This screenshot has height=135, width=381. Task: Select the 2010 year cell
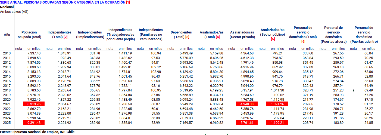pyautogui.click(x=7, y=53)
